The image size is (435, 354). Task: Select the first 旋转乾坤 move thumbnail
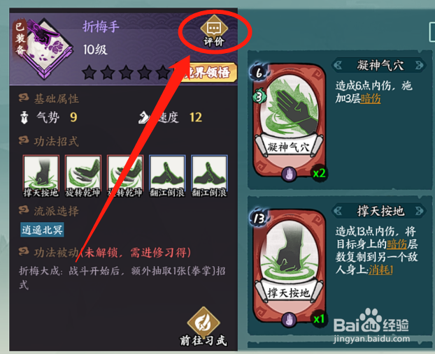[83, 176]
